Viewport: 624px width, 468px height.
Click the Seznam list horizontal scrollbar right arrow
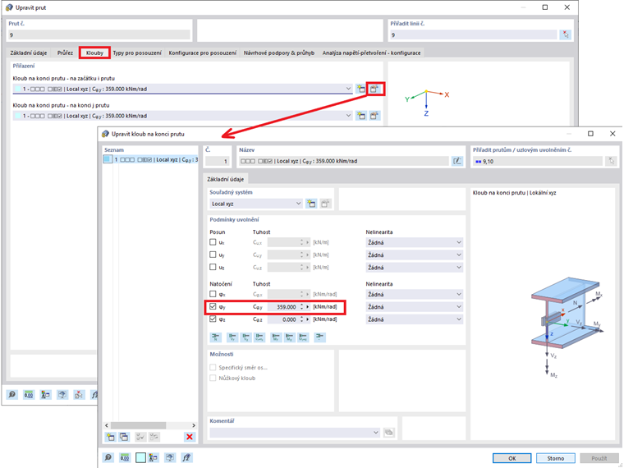coord(194,425)
